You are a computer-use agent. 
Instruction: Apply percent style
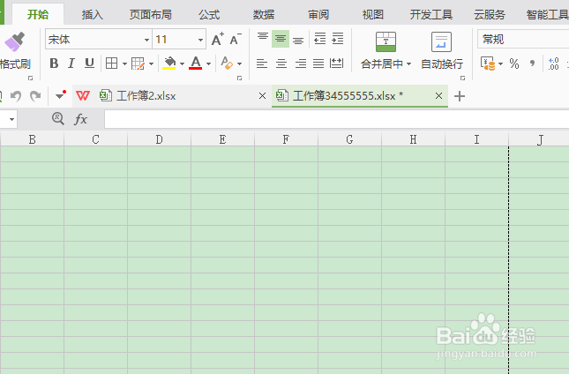pyautogui.click(x=513, y=64)
